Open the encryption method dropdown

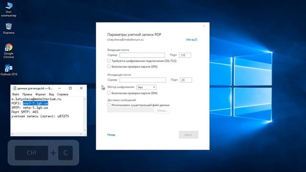click(x=146, y=87)
